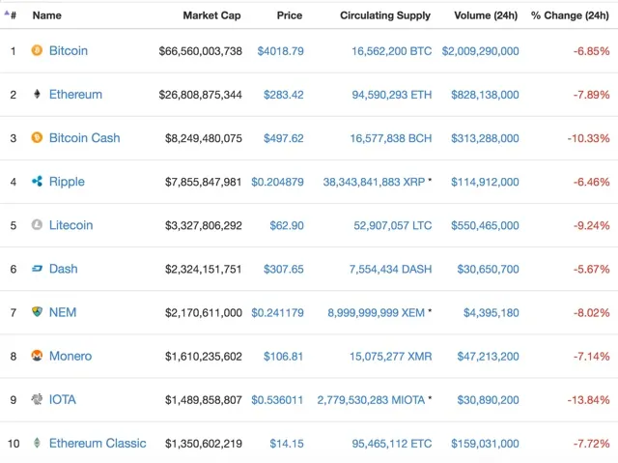Click the Ripple logo icon

[37, 181]
